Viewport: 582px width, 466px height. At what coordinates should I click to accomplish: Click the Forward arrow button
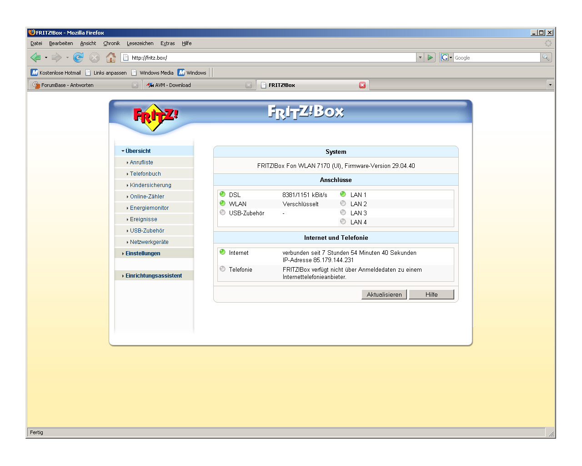(x=57, y=57)
